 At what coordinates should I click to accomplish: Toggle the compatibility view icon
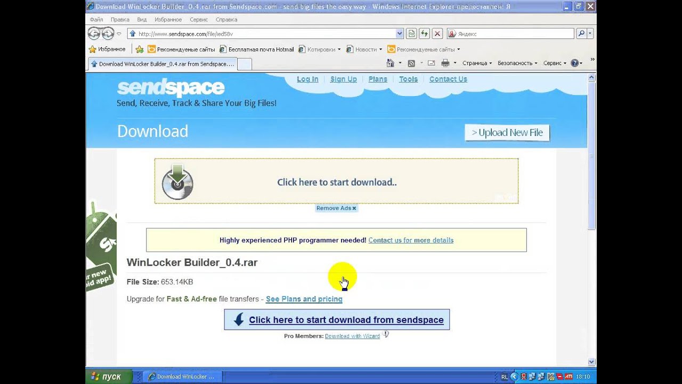click(411, 34)
